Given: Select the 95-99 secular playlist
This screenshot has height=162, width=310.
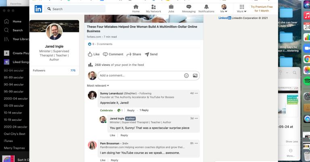Looking at the screenshot, I should [x=14, y=92].
